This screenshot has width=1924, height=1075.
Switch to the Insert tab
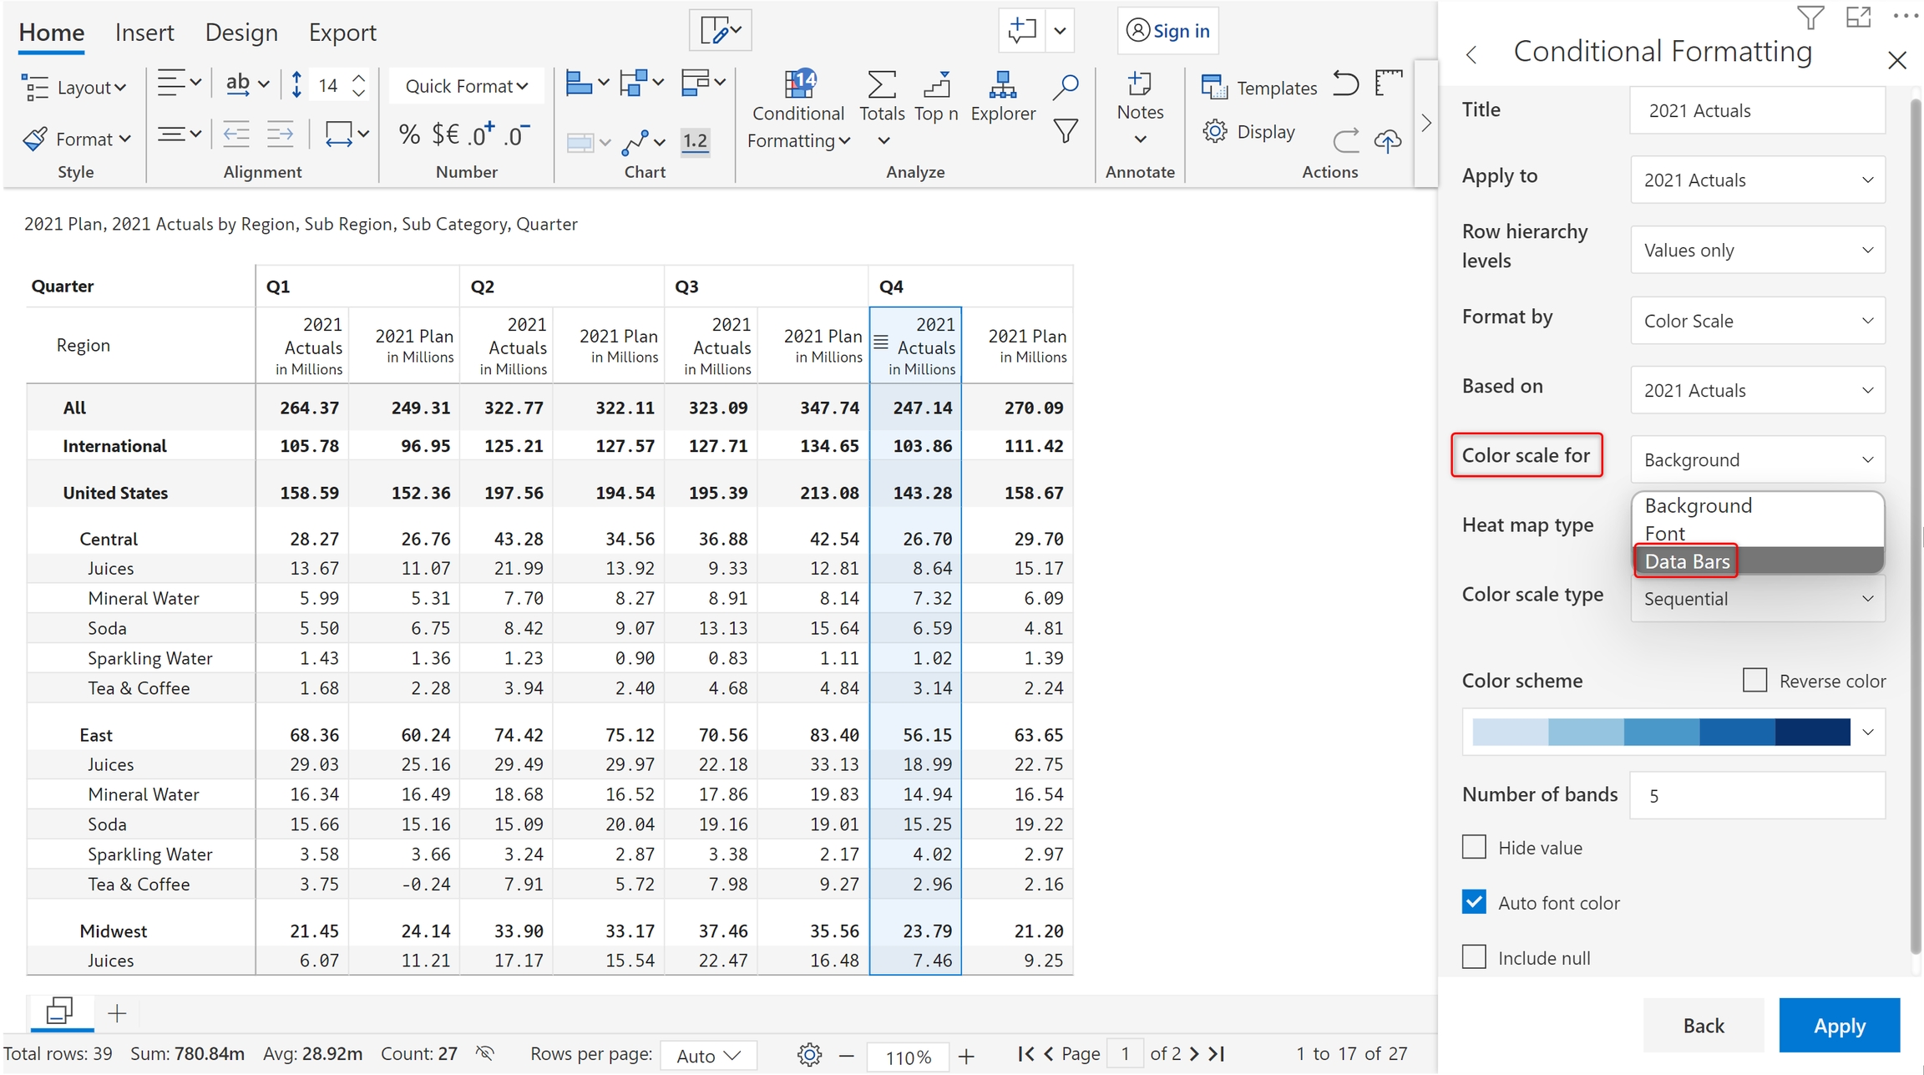click(x=144, y=33)
